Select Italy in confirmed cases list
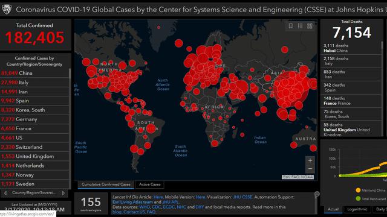The image size is (387, 217). pyautogui.click(x=34, y=83)
